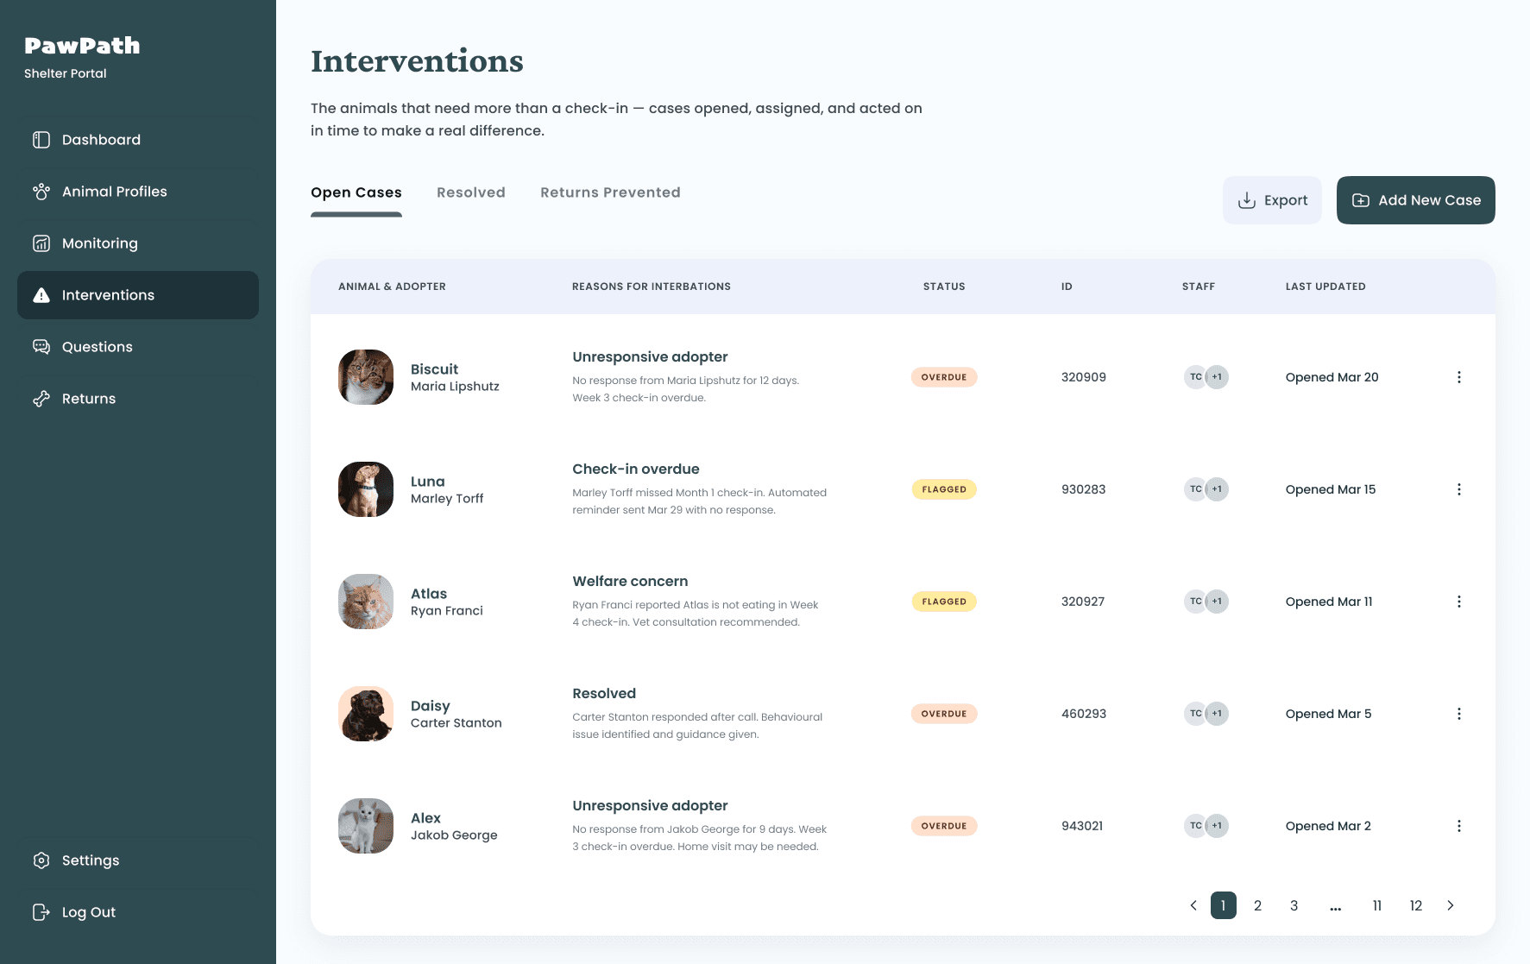This screenshot has height=964, width=1530.
Task: Open the three-dot menu for Atlas's case
Action: (1459, 602)
